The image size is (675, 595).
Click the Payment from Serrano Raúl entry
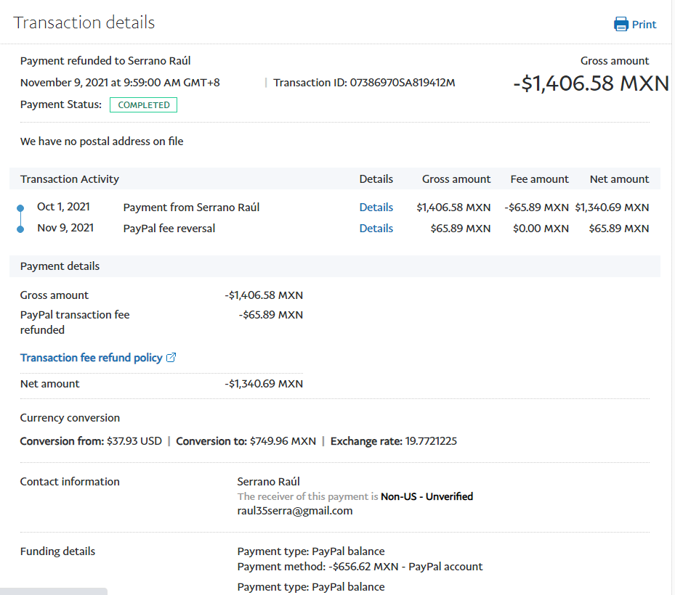[191, 208]
